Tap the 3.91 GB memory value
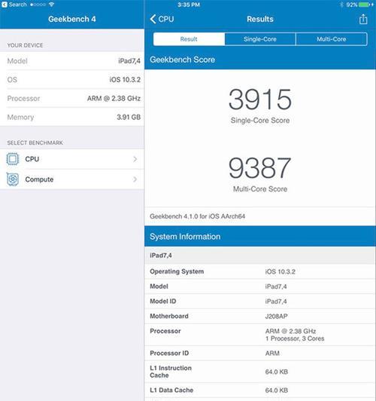Image resolution: width=376 pixels, height=401 pixels. [129, 117]
